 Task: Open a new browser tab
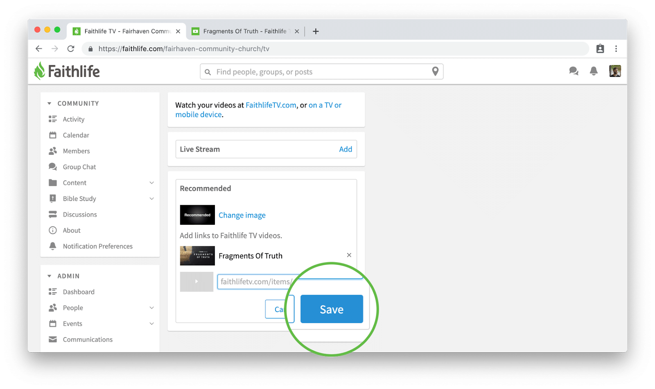coord(316,31)
